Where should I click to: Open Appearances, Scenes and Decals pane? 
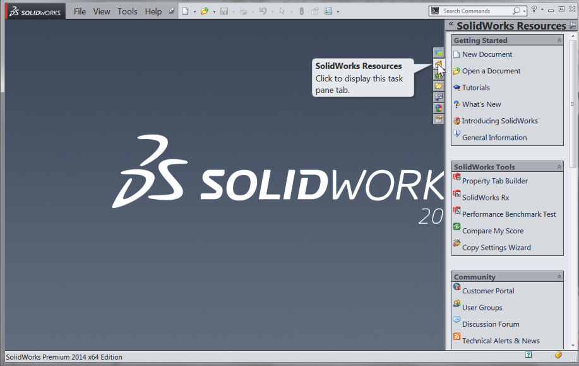[439, 107]
